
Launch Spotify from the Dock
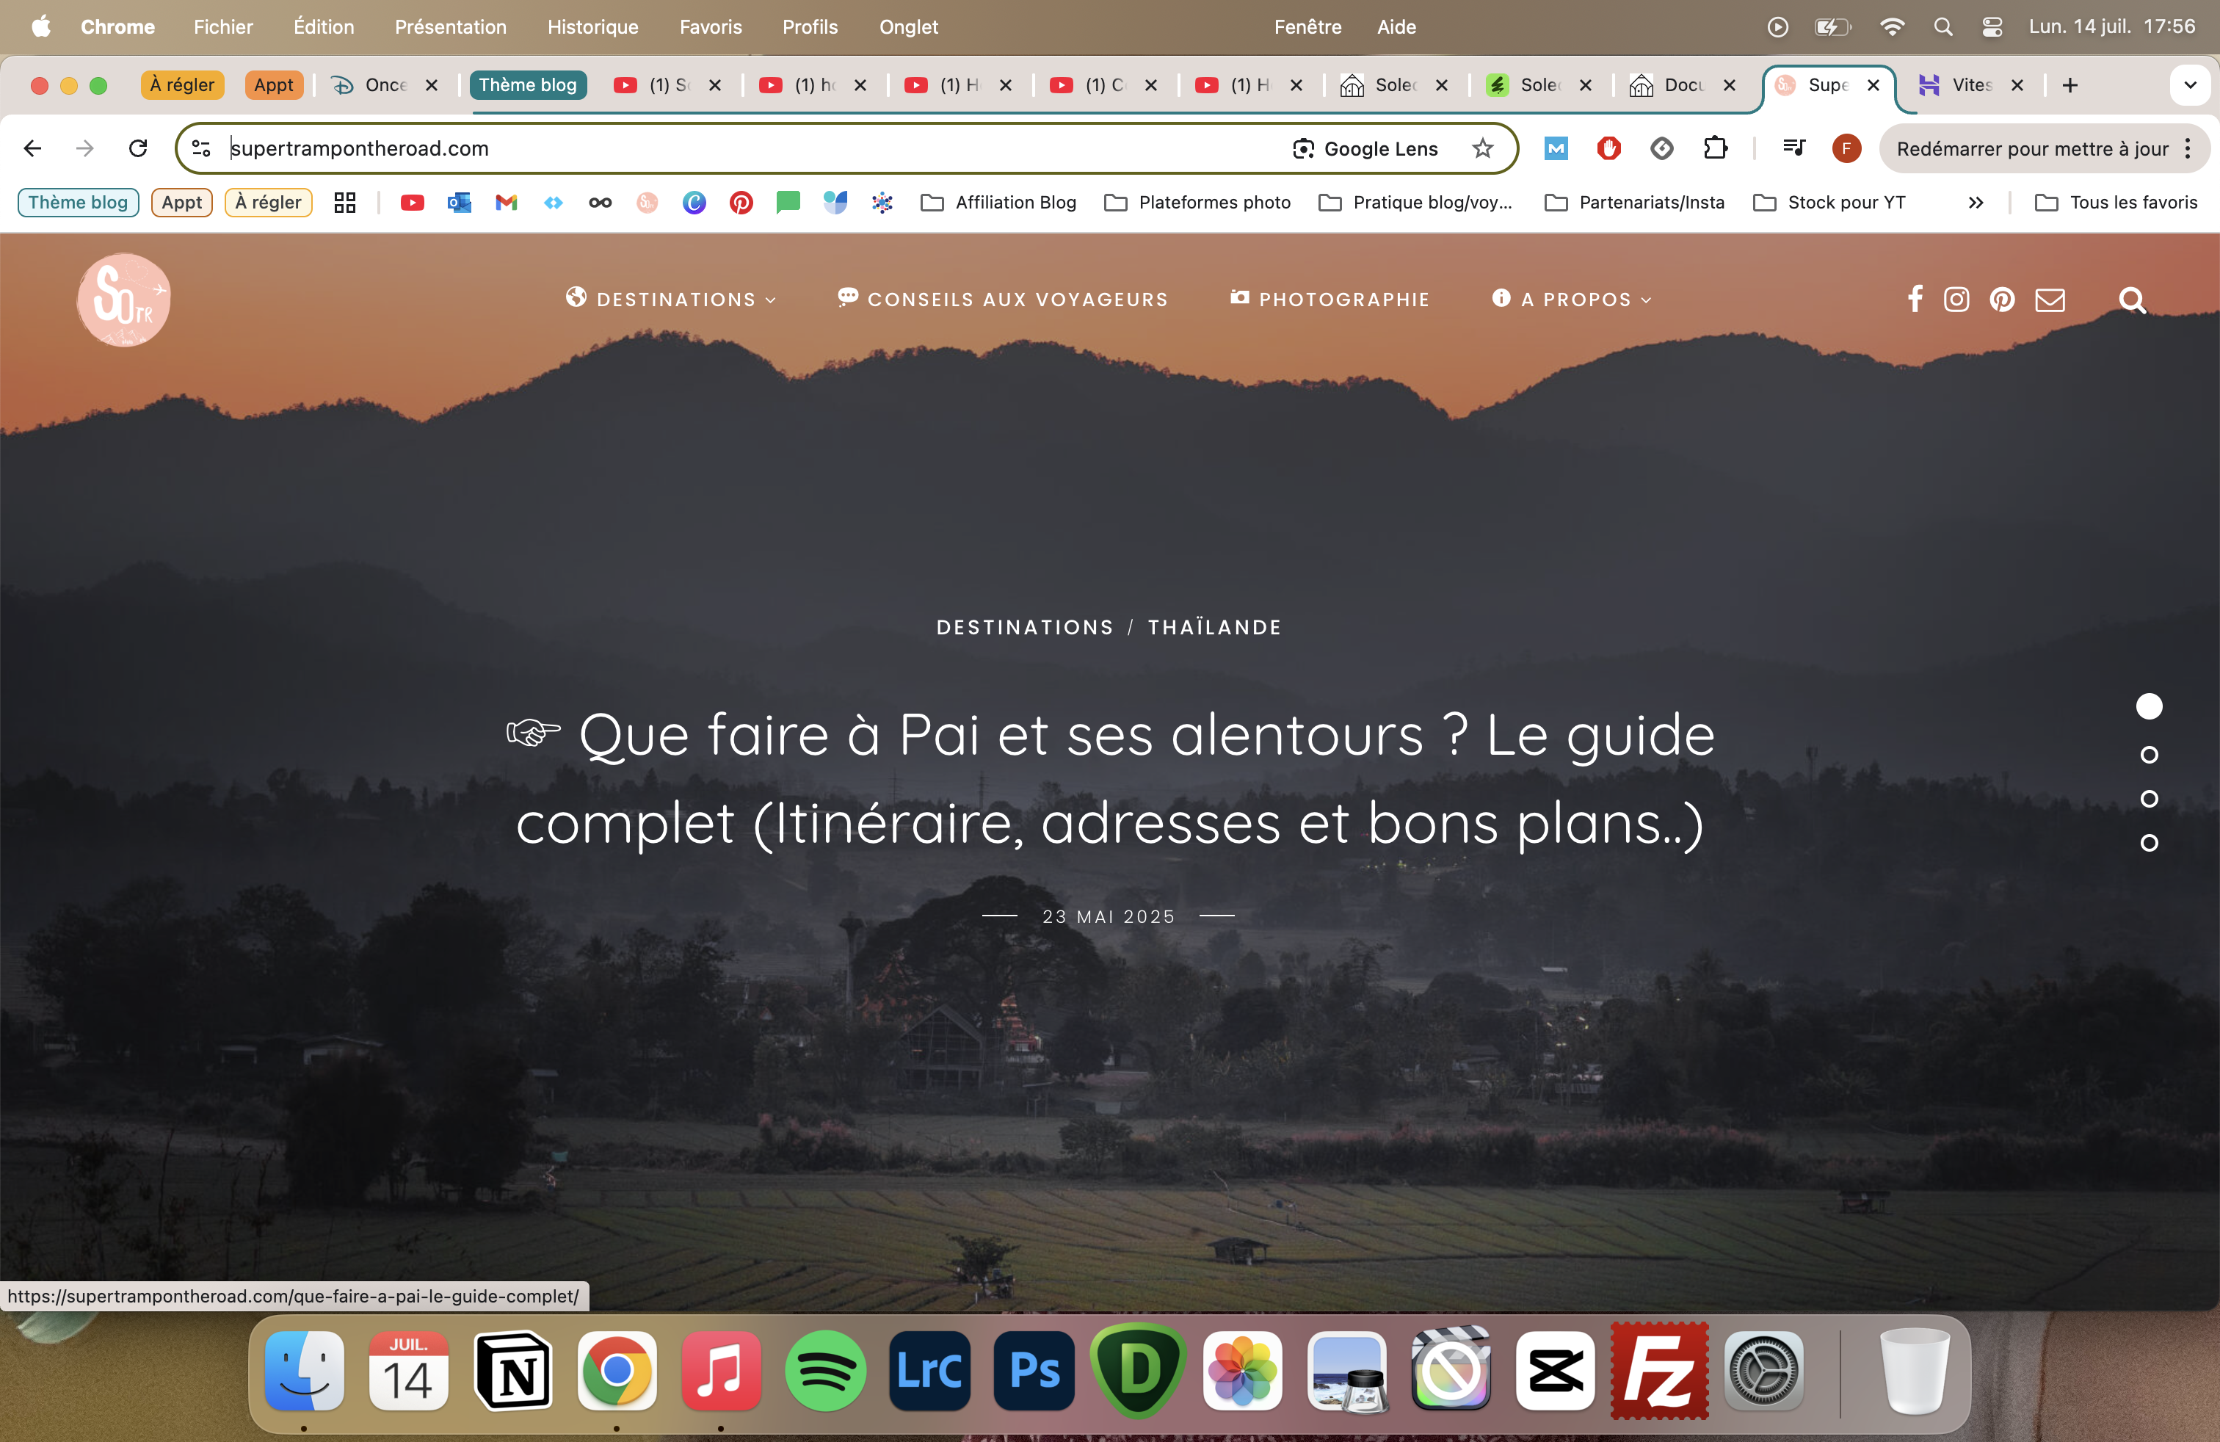[825, 1370]
